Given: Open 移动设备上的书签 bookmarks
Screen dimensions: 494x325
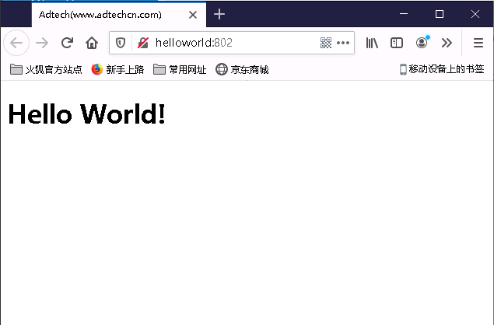Looking at the screenshot, I should 442,69.
